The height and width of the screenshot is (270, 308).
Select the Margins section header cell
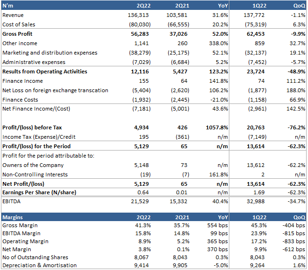(14, 217)
